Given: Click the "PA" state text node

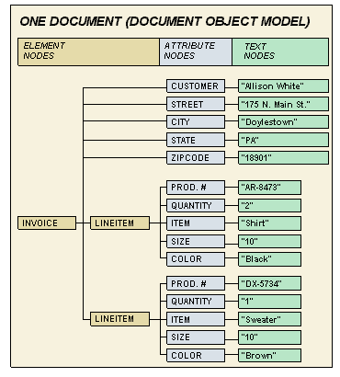Looking at the screenshot, I should click(x=283, y=140).
